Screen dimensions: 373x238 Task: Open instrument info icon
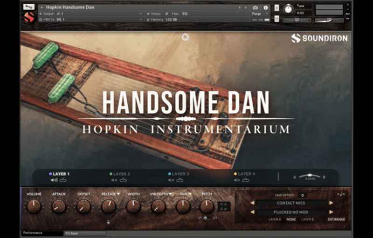(x=266, y=7)
